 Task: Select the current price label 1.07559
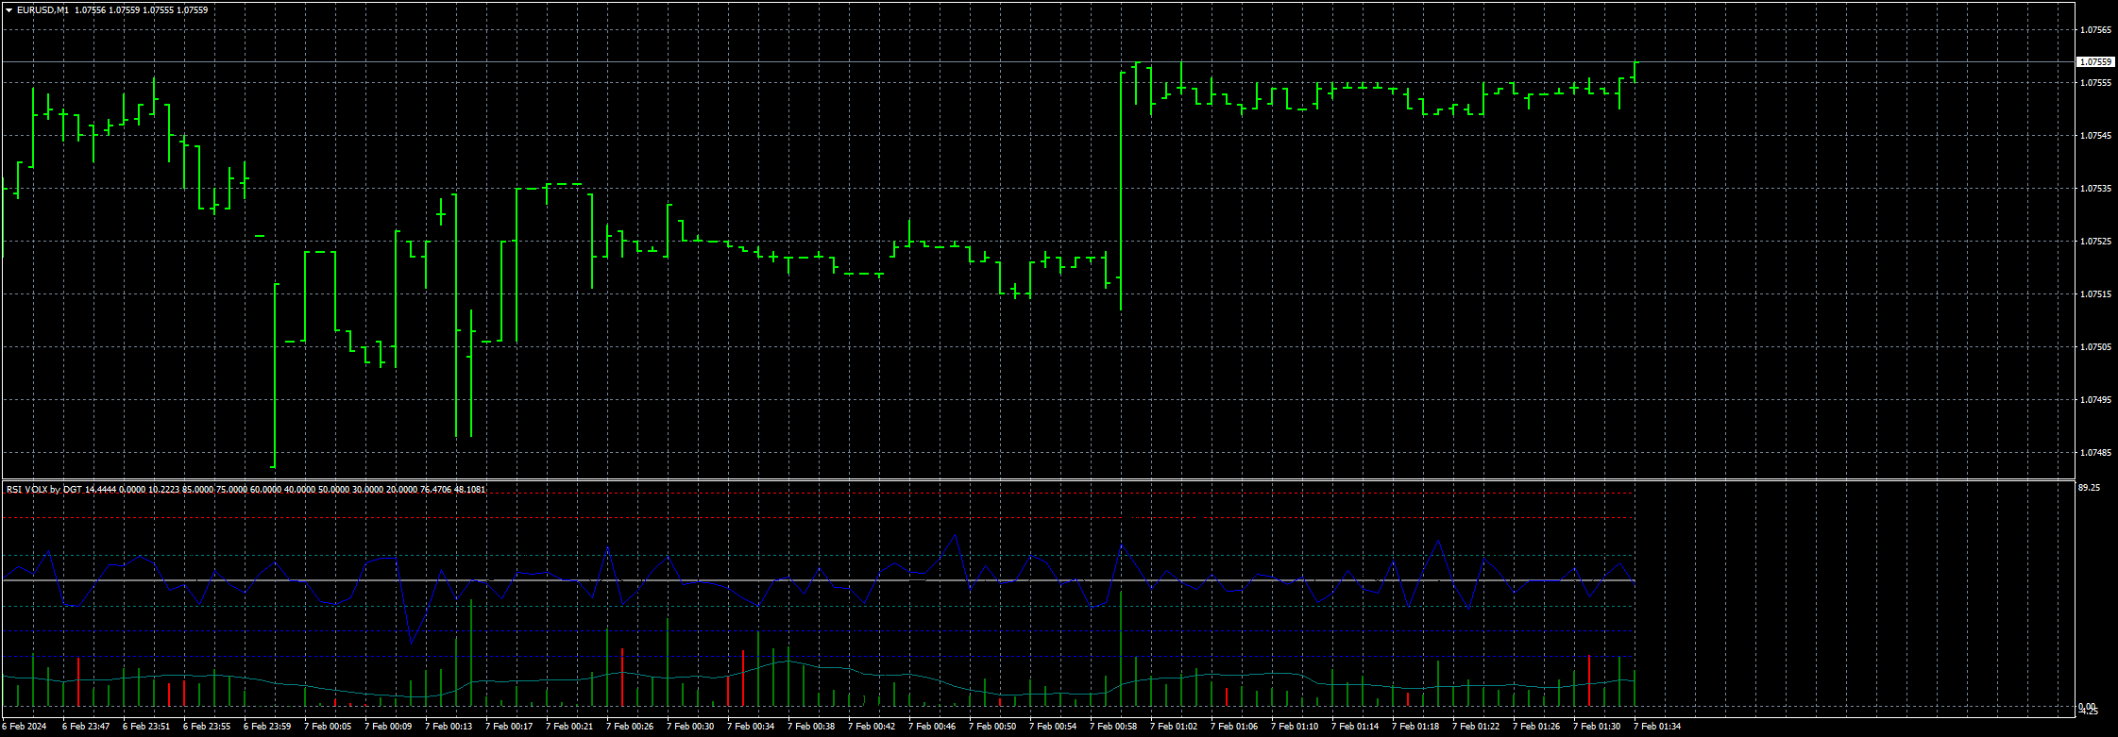[2095, 62]
